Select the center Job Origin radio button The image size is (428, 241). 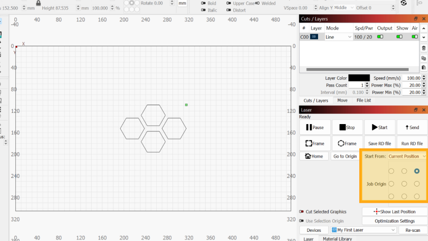(x=404, y=184)
